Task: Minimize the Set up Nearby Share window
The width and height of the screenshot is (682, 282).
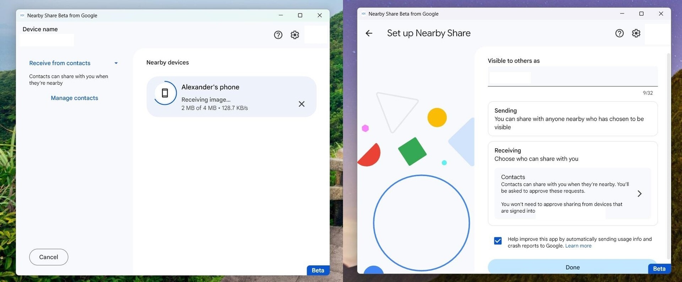Action: point(622,13)
